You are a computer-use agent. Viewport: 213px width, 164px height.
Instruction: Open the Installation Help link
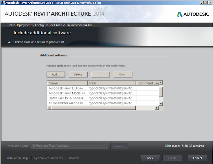(x=17, y=158)
